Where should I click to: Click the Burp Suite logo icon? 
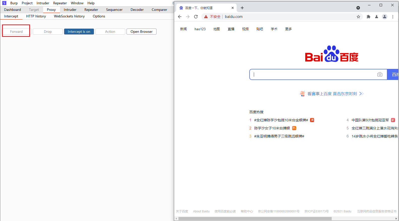point(4,3)
